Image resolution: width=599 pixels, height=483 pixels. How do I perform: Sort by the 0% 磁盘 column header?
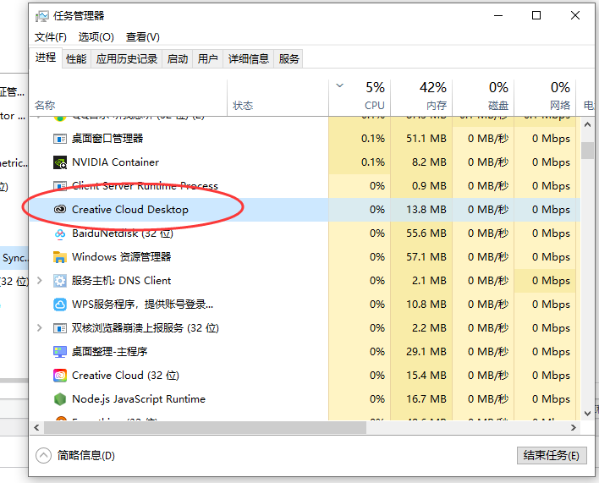pyautogui.click(x=483, y=98)
